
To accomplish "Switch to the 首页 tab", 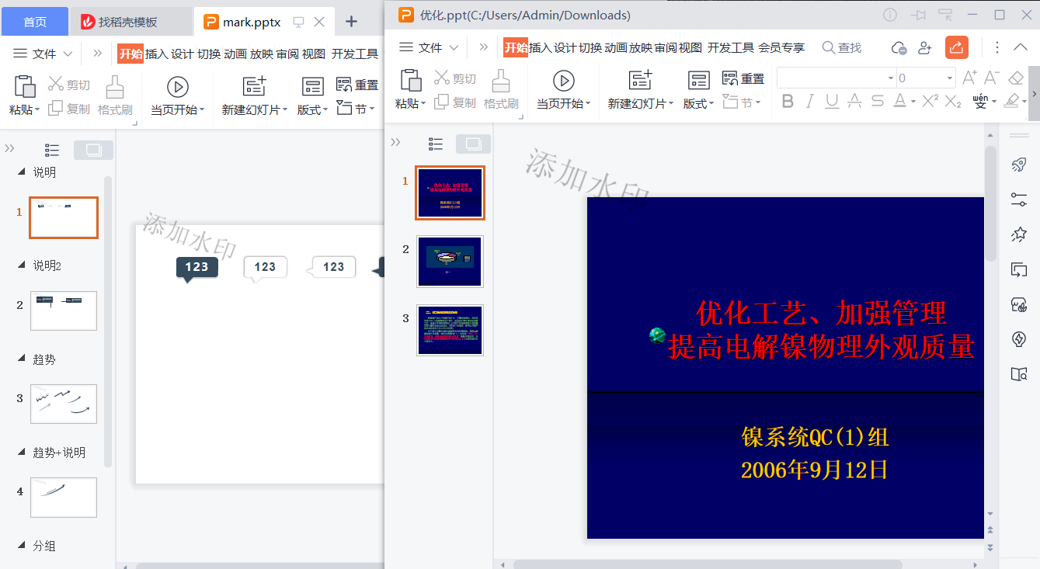I will pos(35,22).
